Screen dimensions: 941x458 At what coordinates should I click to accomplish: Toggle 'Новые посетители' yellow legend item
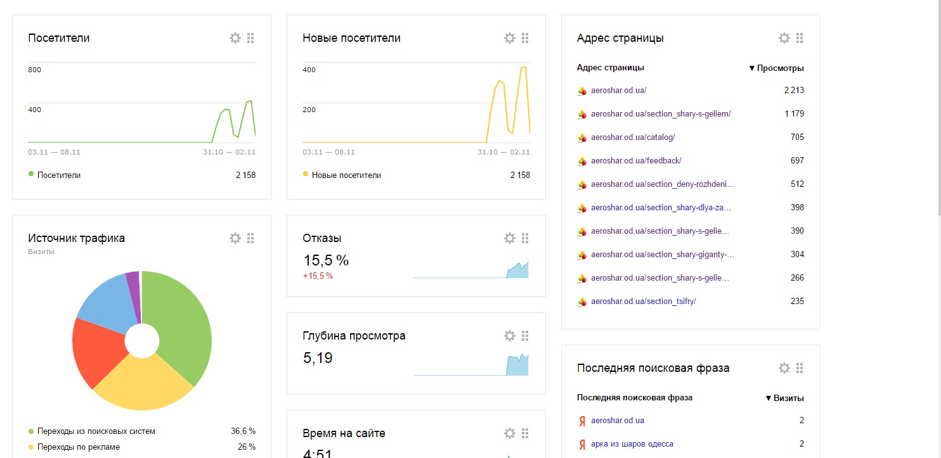(x=341, y=175)
